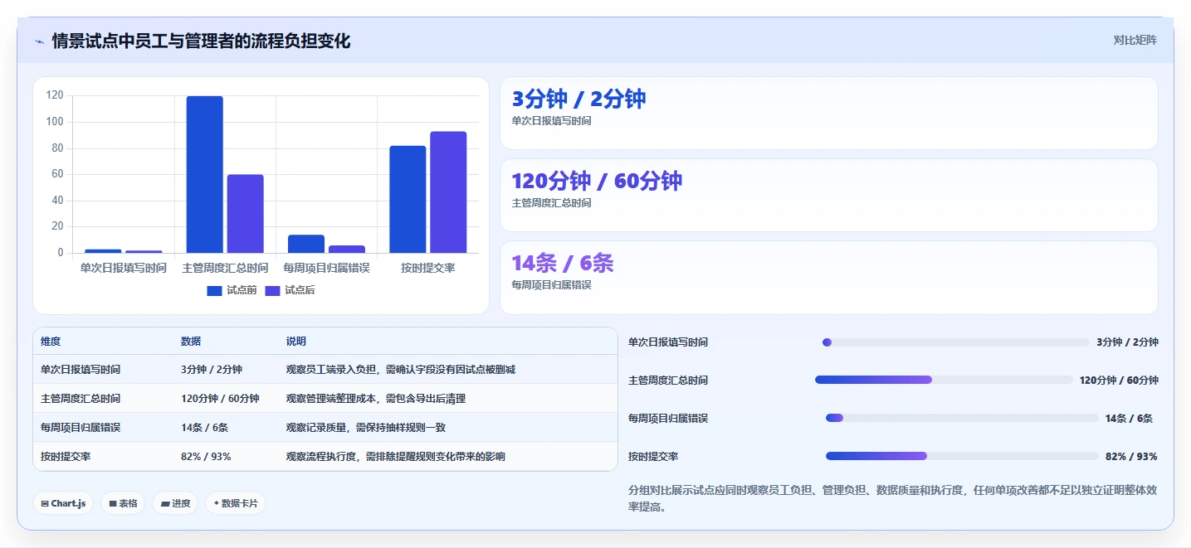Click the y-axis value 60
This screenshot has width=1191, height=548.
(57, 174)
